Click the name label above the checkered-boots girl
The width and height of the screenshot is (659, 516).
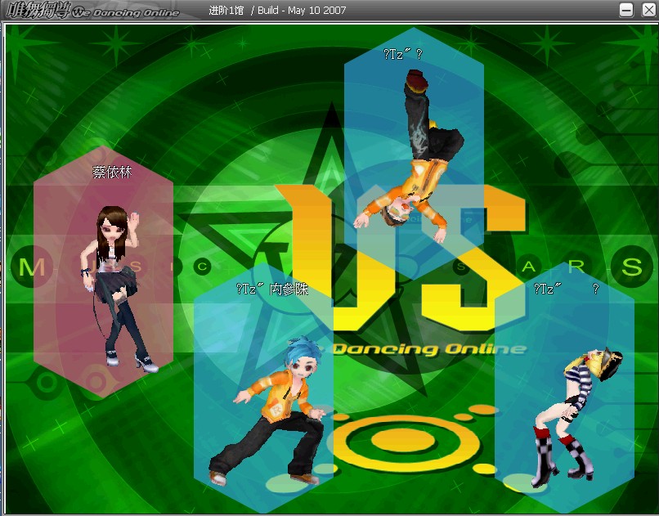(x=566, y=289)
